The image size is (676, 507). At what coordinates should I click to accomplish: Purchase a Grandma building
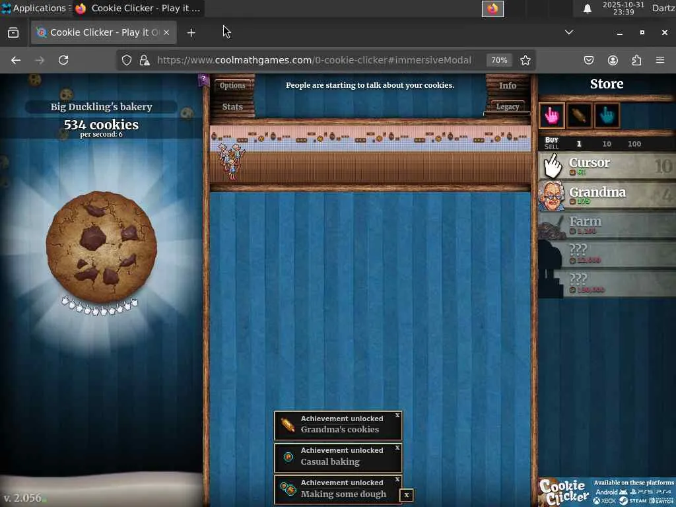[x=607, y=195]
